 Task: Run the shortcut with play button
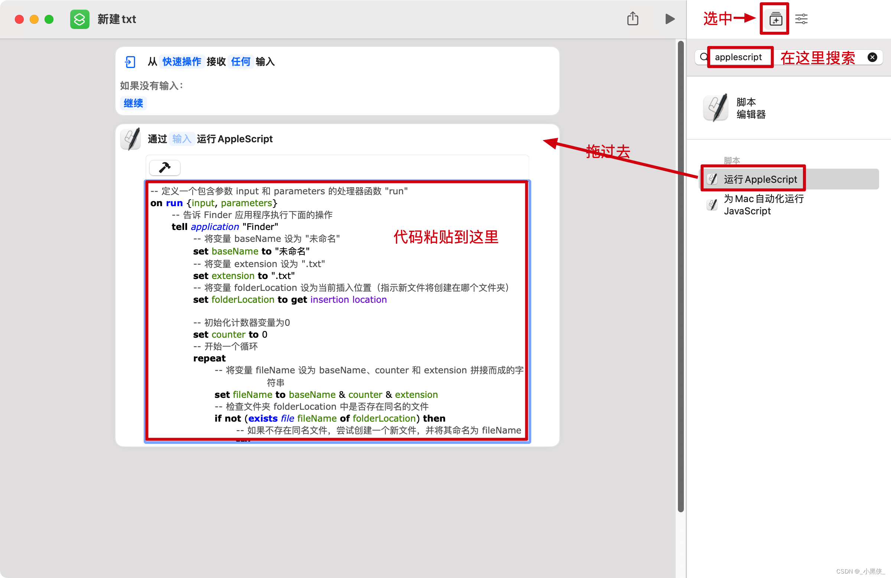point(670,19)
